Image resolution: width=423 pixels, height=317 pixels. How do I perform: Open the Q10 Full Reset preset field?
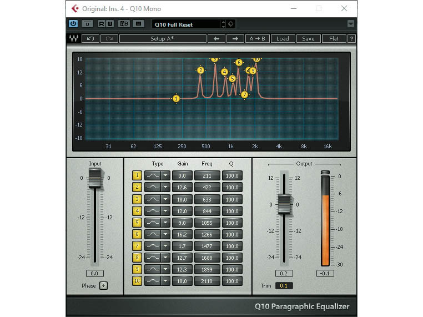point(186,24)
